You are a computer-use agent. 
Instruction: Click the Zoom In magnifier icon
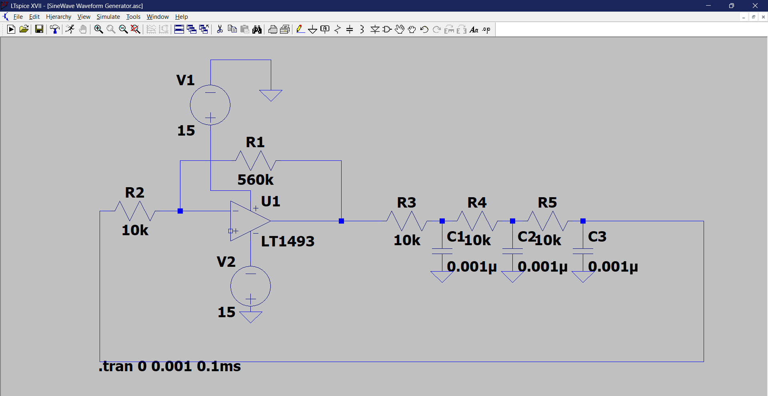pos(98,29)
